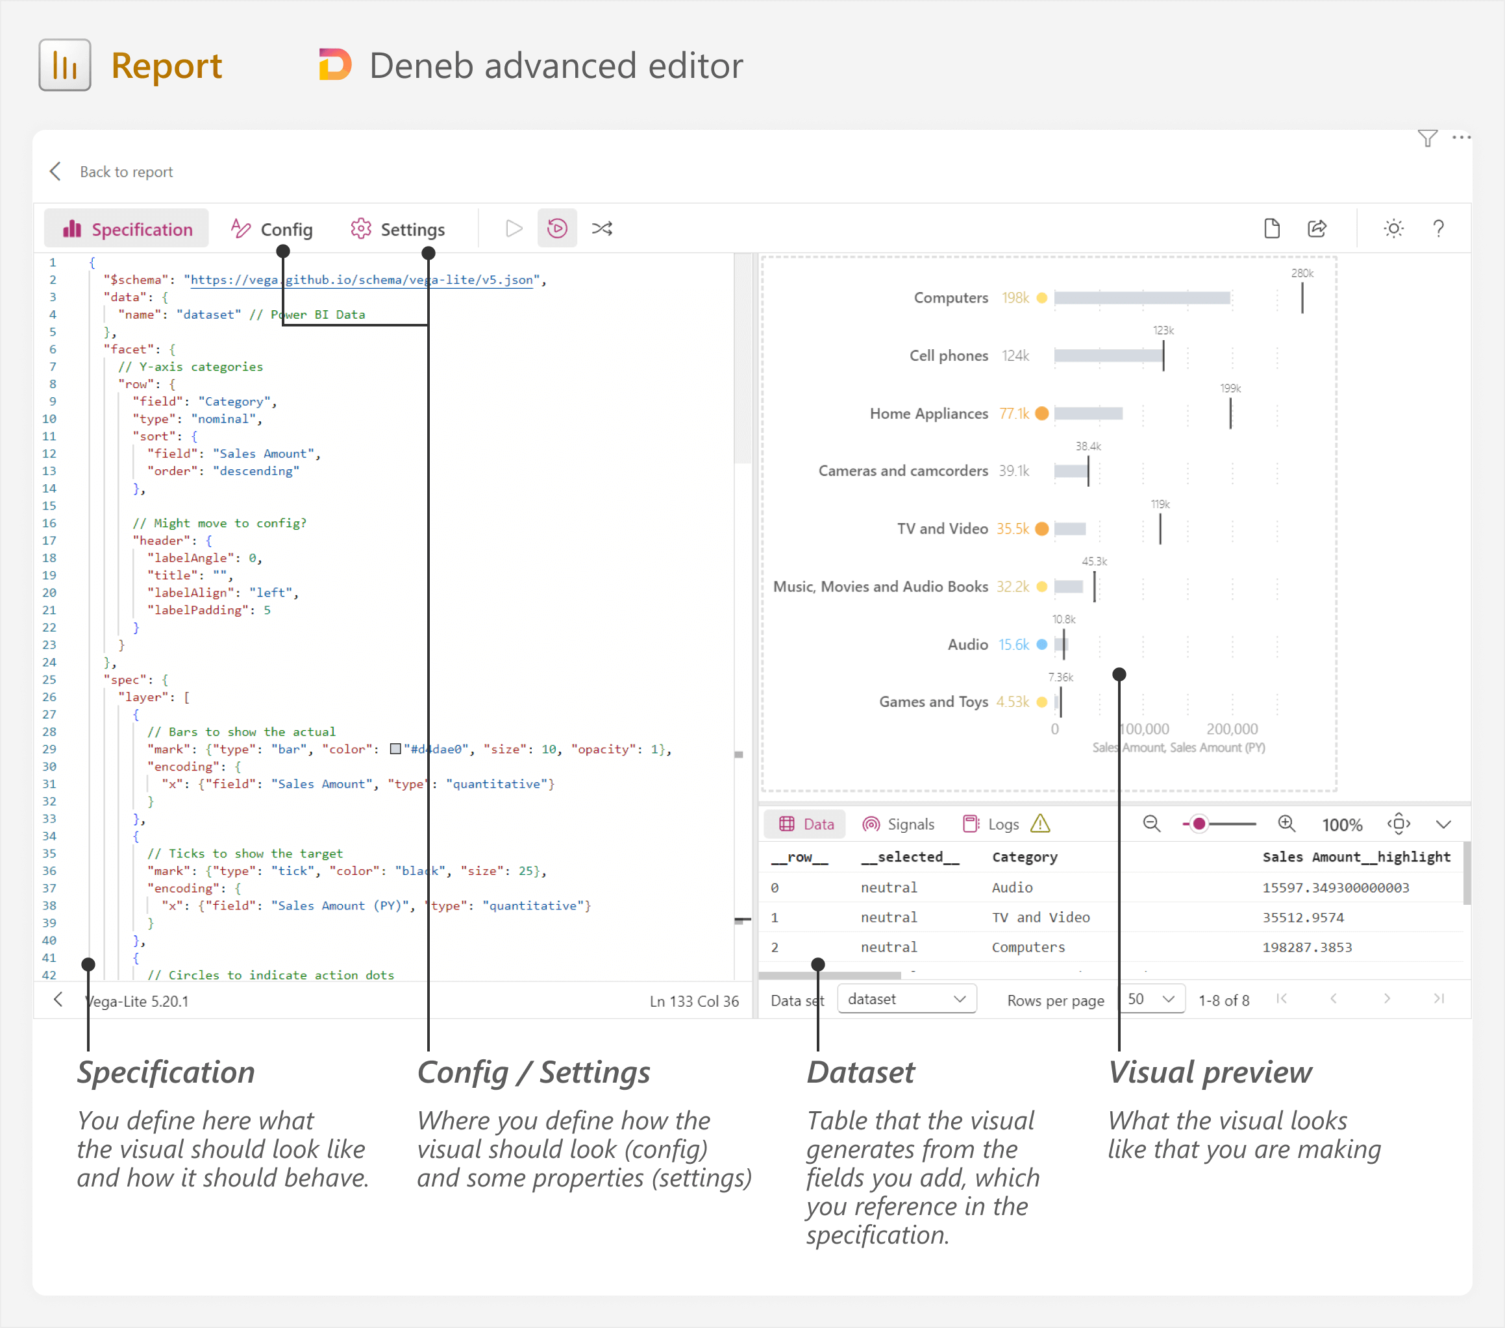Open the Rows per page dropdown

point(1151,999)
